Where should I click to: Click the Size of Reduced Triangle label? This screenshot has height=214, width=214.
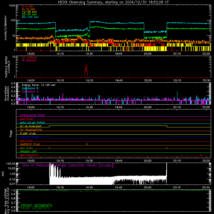[68, 165]
